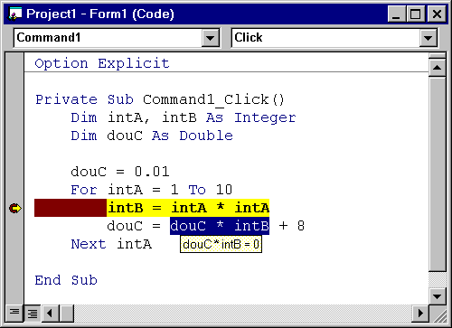Click the 'douC * intB = 0' data tip
This screenshot has width=452, height=328.
tap(221, 244)
